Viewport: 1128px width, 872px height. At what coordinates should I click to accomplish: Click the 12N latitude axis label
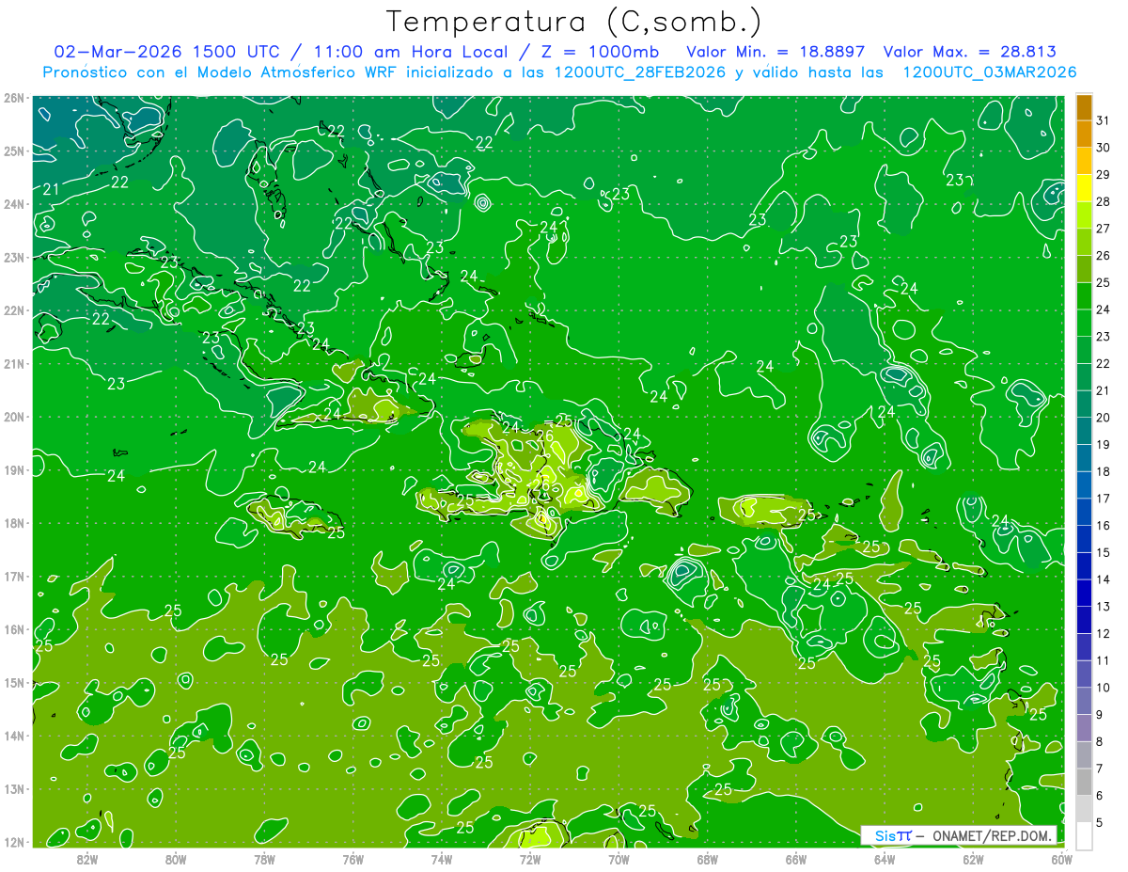(14, 841)
